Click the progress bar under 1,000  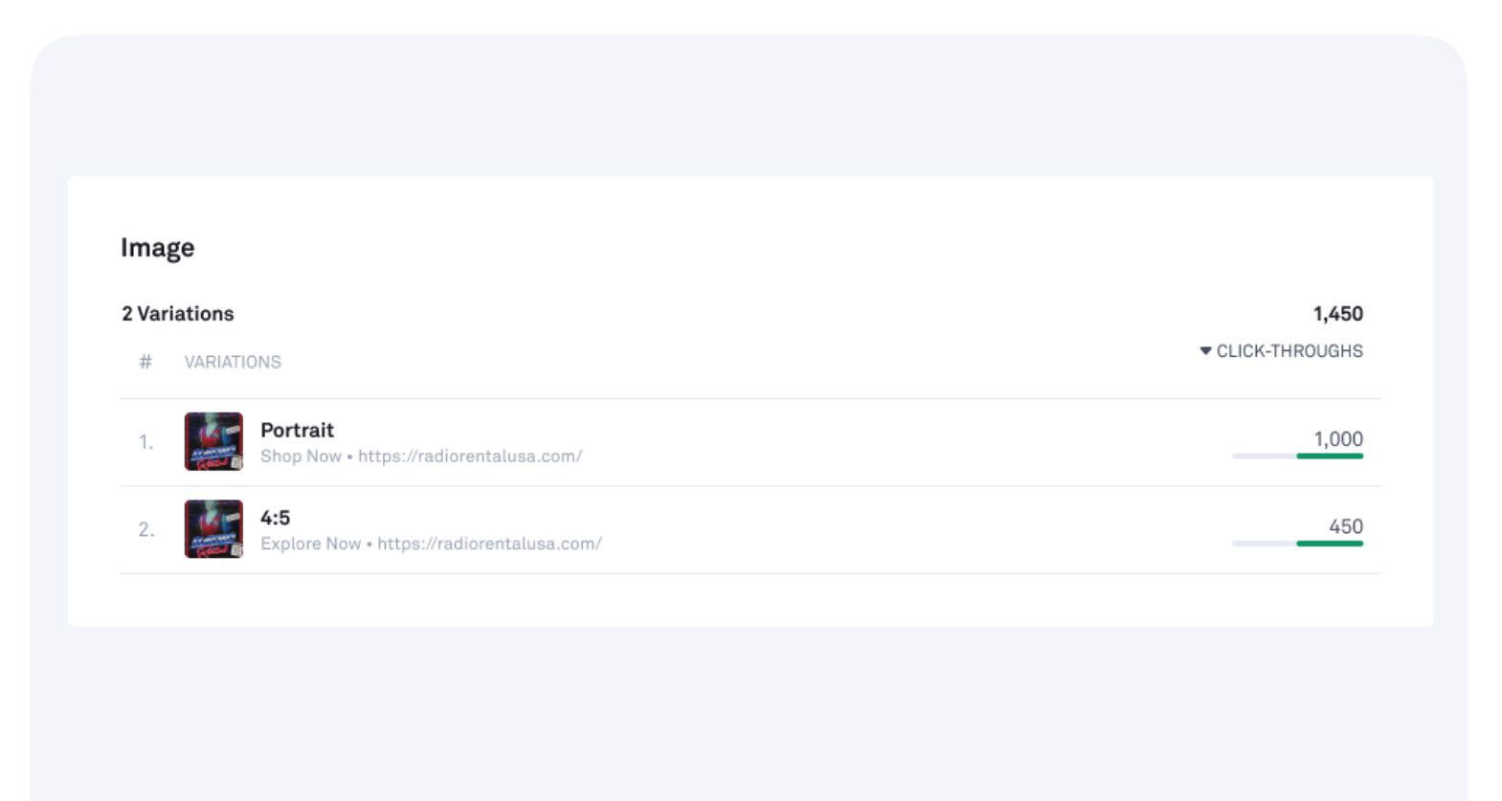pos(1297,456)
